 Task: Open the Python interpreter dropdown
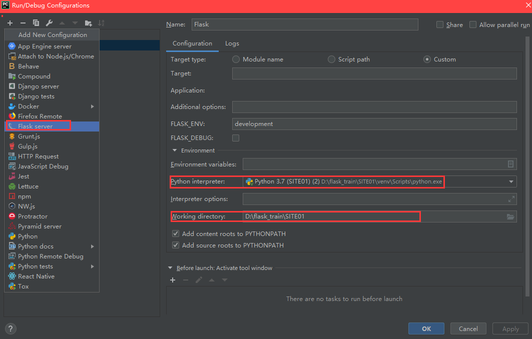point(511,181)
